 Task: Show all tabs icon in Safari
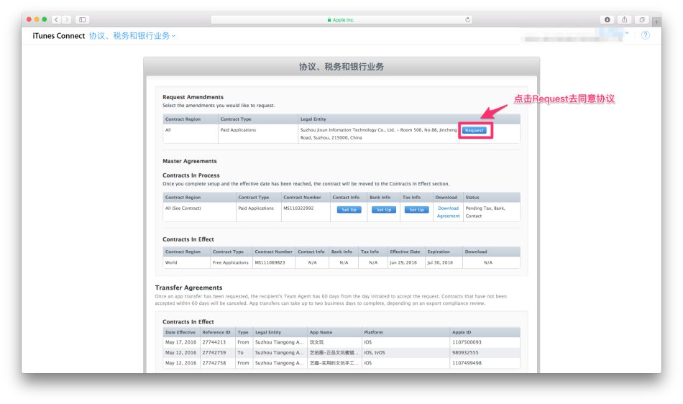pos(641,19)
